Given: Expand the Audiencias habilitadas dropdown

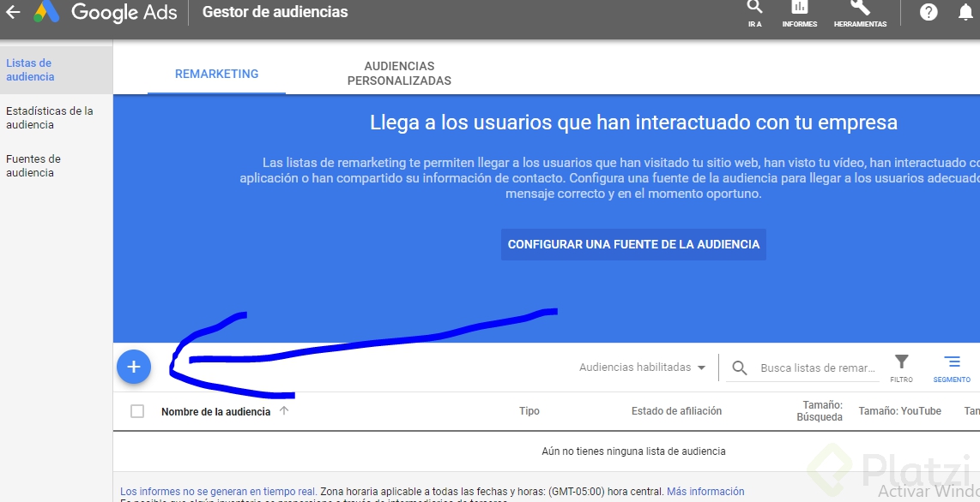Looking at the screenshot, I should point(643,368).
